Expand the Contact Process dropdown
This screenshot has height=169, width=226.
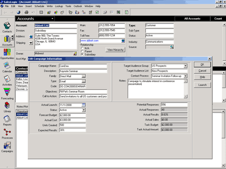[186, 76]
